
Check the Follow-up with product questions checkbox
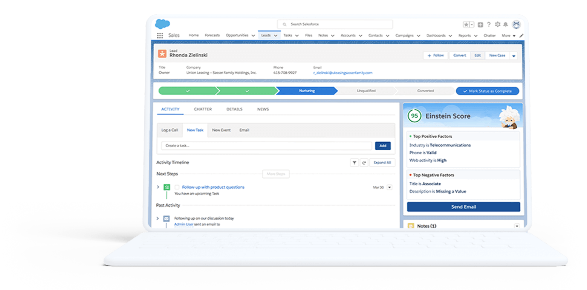(x=177, y=187)
